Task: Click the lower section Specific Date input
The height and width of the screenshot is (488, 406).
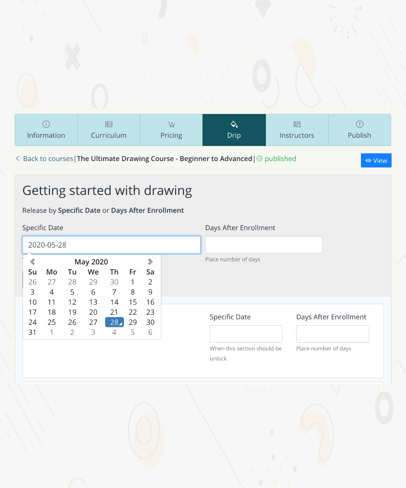Action: [x=246, y=334]
